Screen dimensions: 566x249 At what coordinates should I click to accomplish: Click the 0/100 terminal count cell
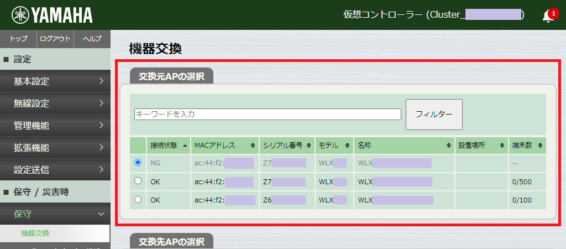pyautogui.click(x=527, y=200)
